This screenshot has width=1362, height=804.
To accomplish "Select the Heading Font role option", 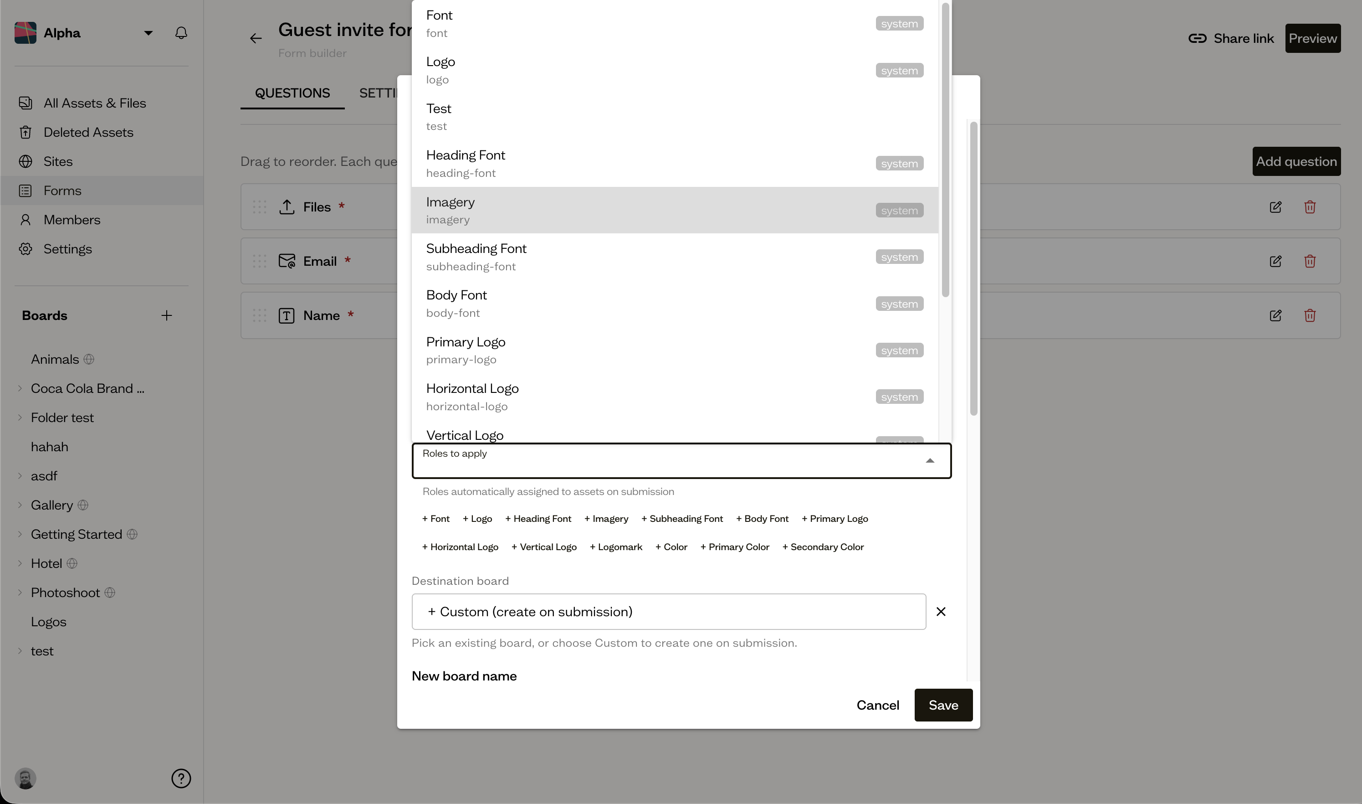I will (x=675, y=164).
